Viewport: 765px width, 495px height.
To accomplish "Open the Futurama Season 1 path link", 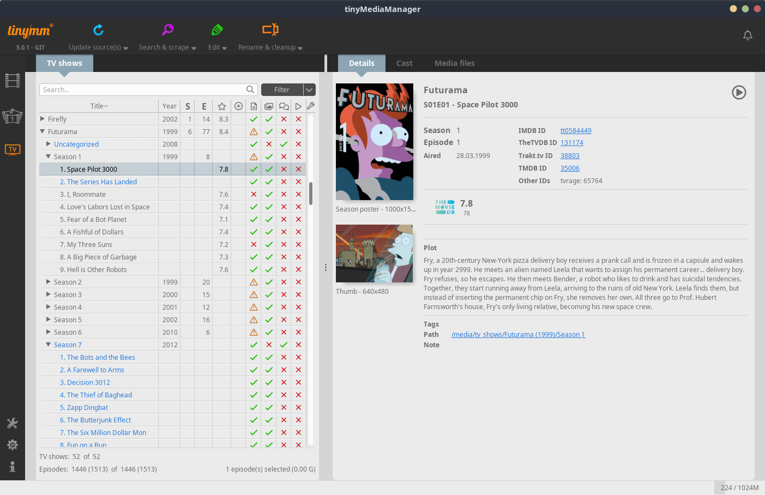I will (x=518, y=335).
